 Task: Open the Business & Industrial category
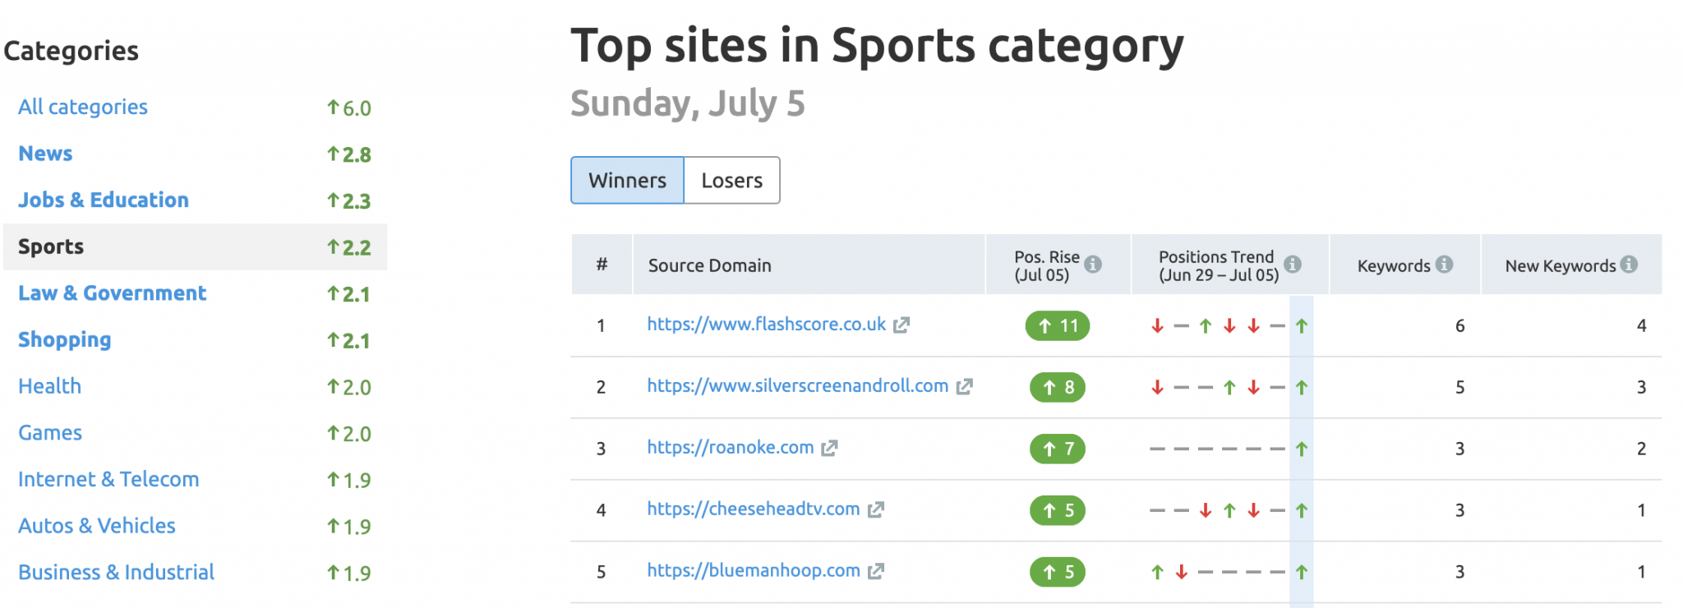tap(116, 572)
